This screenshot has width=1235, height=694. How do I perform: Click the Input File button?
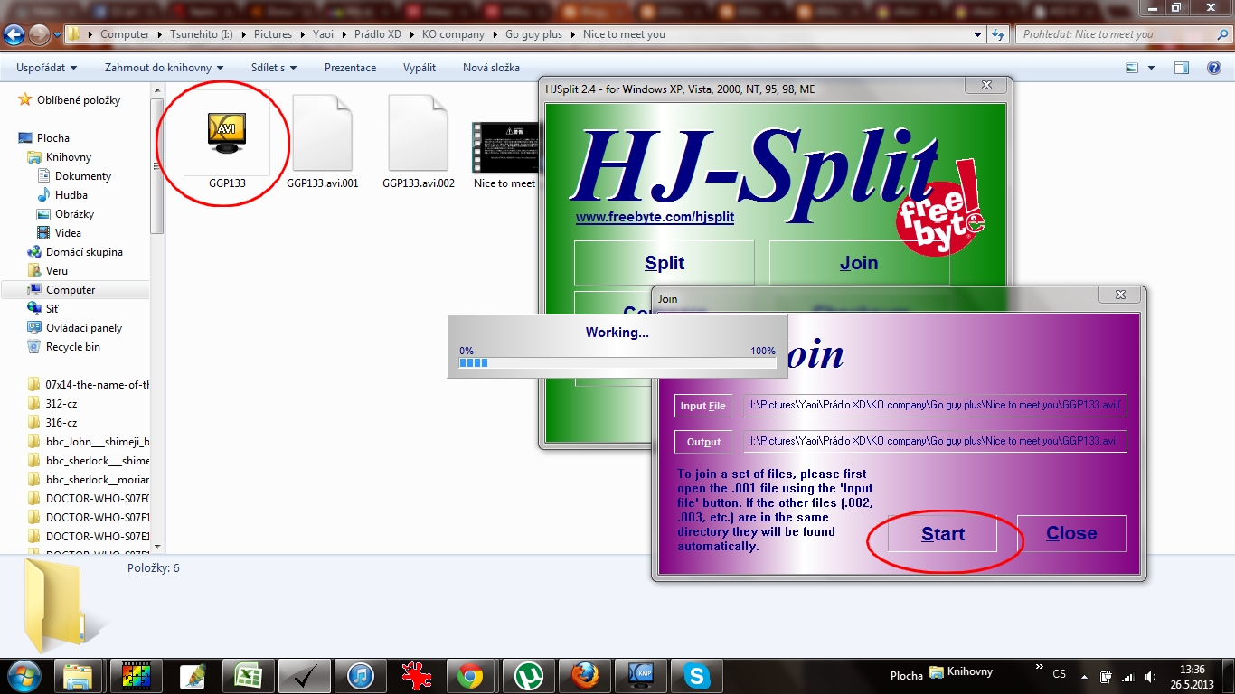[703, 406]
